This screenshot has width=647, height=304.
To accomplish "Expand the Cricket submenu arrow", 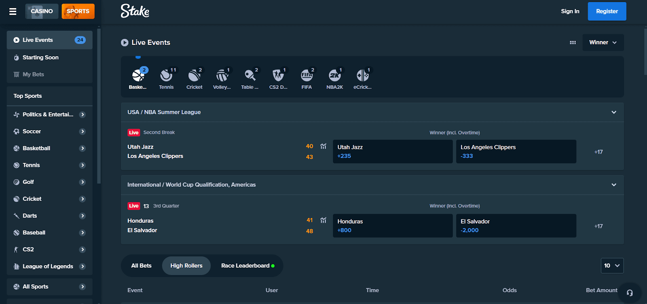I will [x=82, y=199].
